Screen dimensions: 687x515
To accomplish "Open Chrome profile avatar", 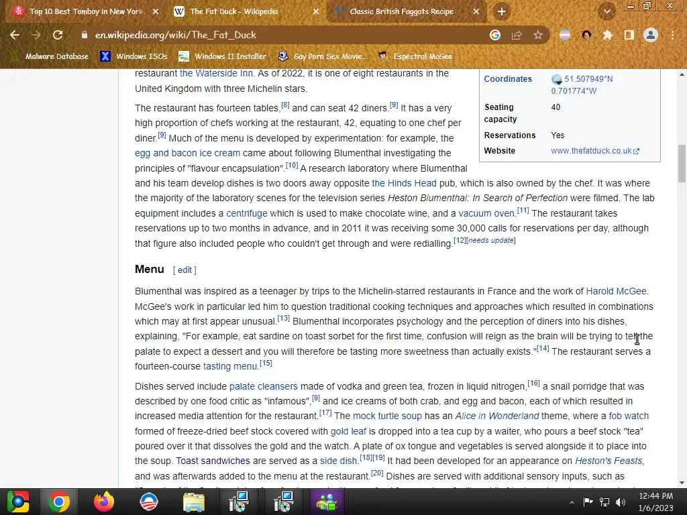I will coord(651,35).
